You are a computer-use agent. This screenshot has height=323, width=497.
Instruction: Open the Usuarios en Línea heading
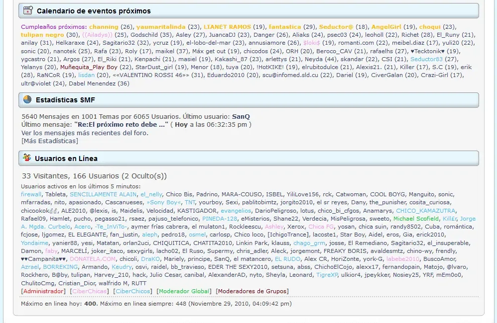click(66, 159)
